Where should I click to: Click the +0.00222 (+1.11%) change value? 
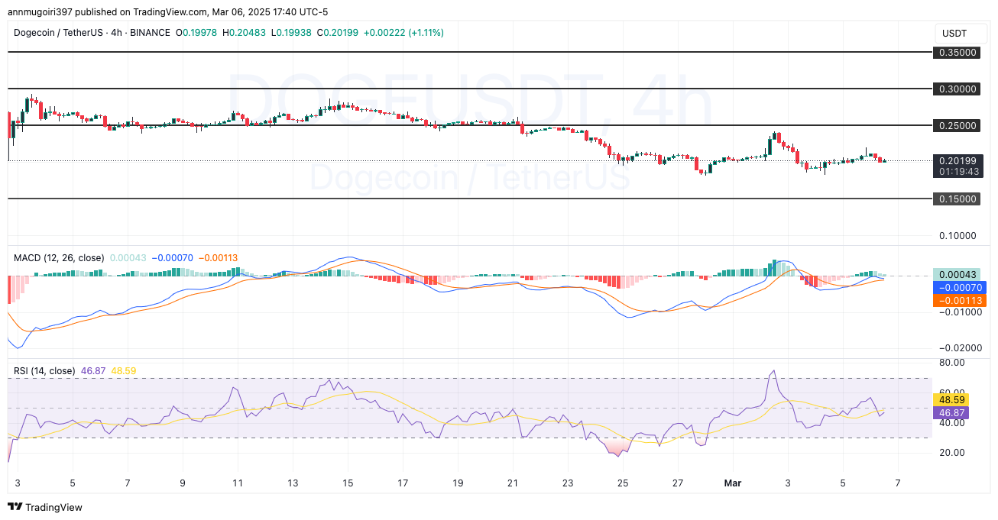click(403, 33)
